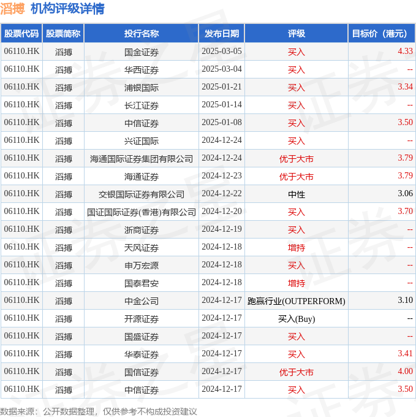Click the 跑赢行业(OUTPERFORM) rating cell
This screenshot has height=417, width=416.
pyautogui.click(x=296, y=301)
